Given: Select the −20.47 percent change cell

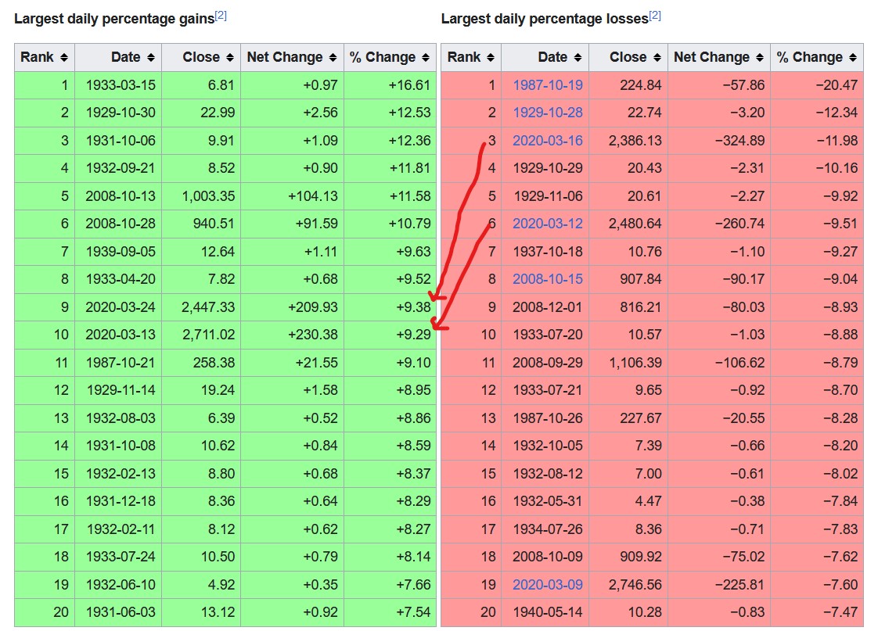Looking at the screenshot, I should (x=817, y=85).
